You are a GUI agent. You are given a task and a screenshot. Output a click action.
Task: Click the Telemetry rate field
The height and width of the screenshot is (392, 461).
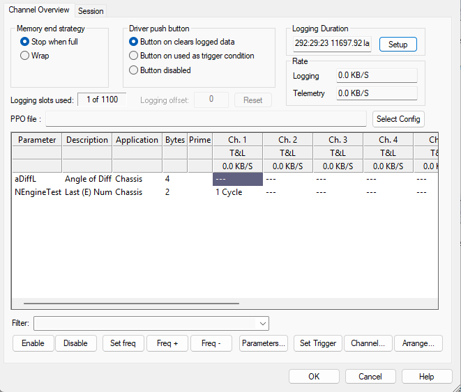(377, 93)
